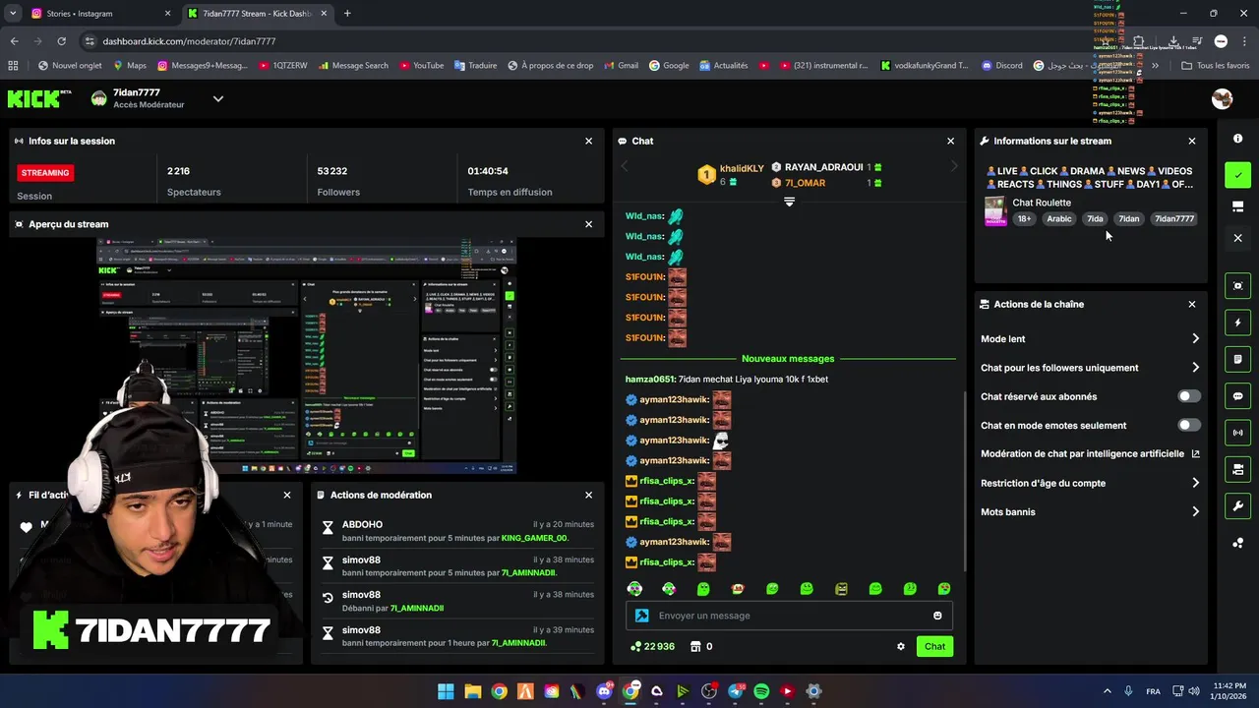Click the 18+ stream tag
This screenshot has height=708, width=1259.
click(1024, 219)
